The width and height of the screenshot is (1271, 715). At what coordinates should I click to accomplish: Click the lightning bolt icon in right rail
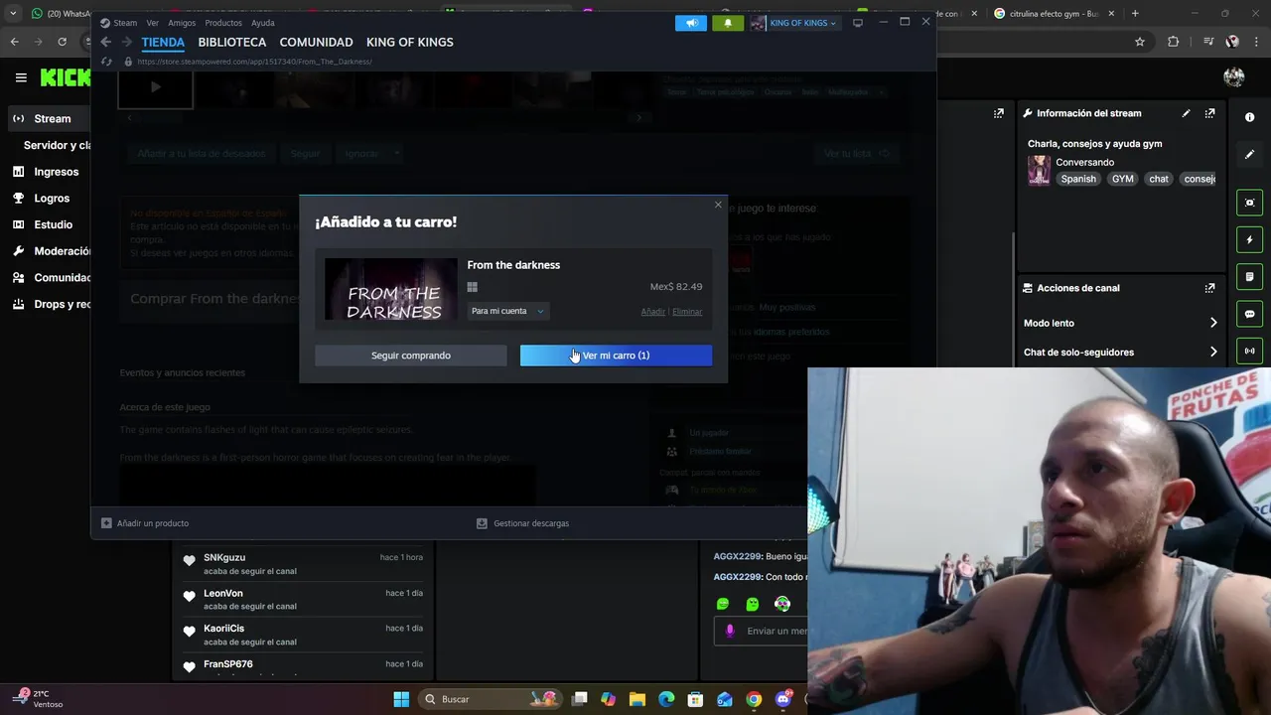click(1249, 239)
